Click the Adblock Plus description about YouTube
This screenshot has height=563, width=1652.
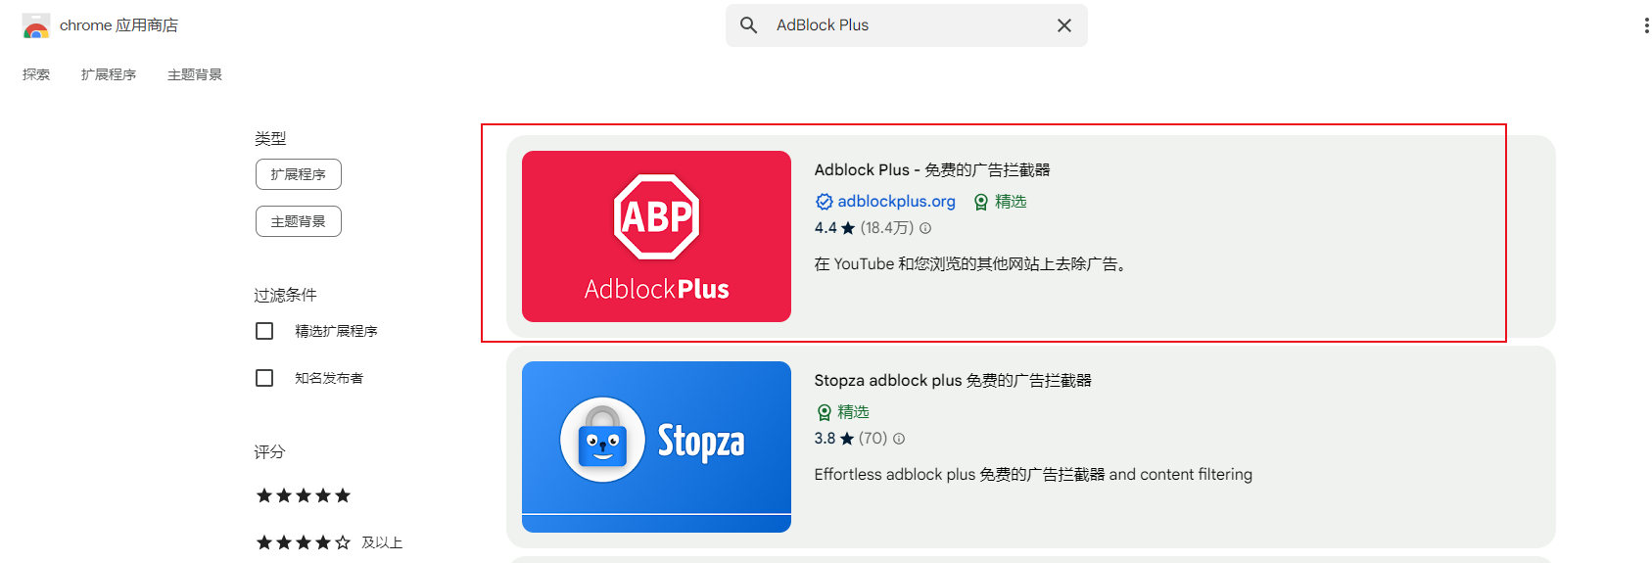click(971, 263)
